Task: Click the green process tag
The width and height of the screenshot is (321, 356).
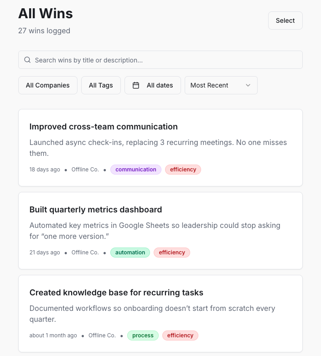Action: click(x=143, y=335)
